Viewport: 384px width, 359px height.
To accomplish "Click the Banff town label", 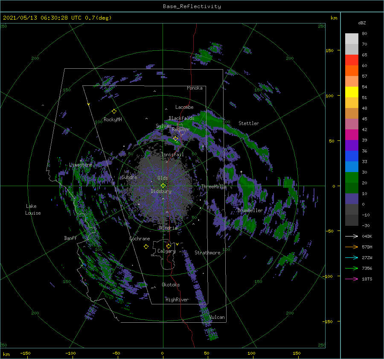I will pos(70,238).
